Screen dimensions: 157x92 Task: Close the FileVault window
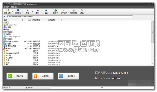pos(152,4)
